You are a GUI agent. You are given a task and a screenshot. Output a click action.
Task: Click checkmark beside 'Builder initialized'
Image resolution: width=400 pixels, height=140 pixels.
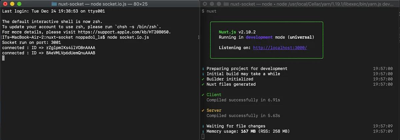click(x=203, y=79)
